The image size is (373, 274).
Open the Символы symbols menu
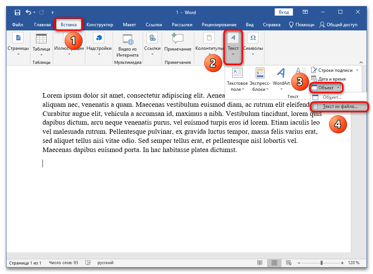tap(253, 44)
